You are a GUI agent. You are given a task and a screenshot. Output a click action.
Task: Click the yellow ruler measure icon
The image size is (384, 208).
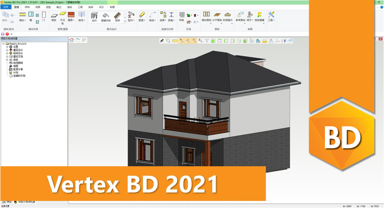175,41
